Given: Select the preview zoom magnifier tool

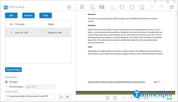Looking at the screenshot, I should (82, 7).
